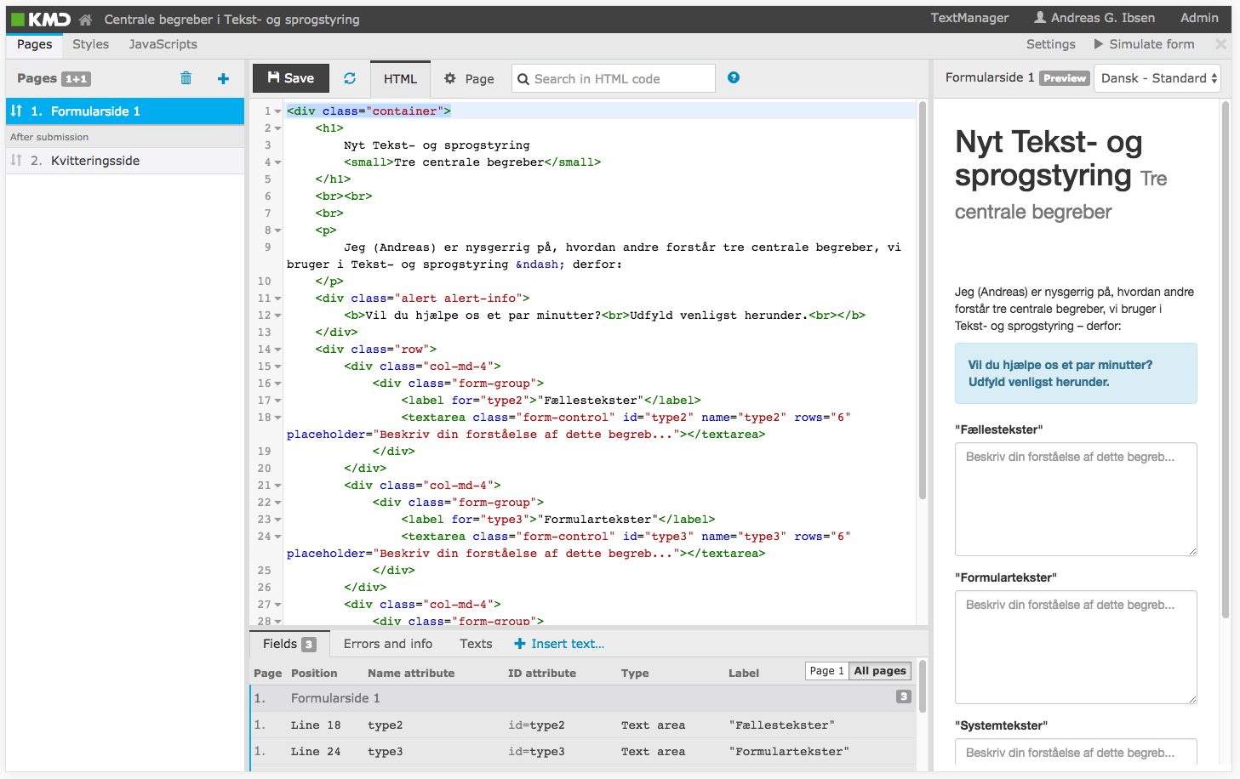Screen dimensions: 1240x779
Task: Open help via the question mark icon
Action: click(733, 77)
